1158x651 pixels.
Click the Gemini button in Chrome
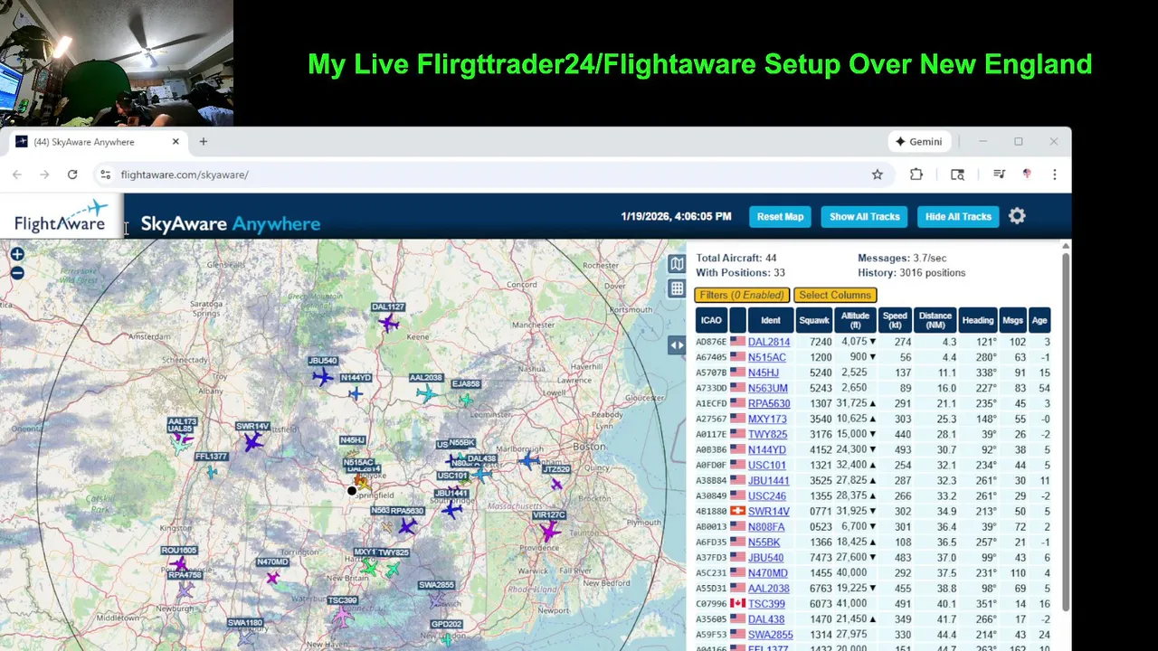pyautogui.click(x=919, y=142)
